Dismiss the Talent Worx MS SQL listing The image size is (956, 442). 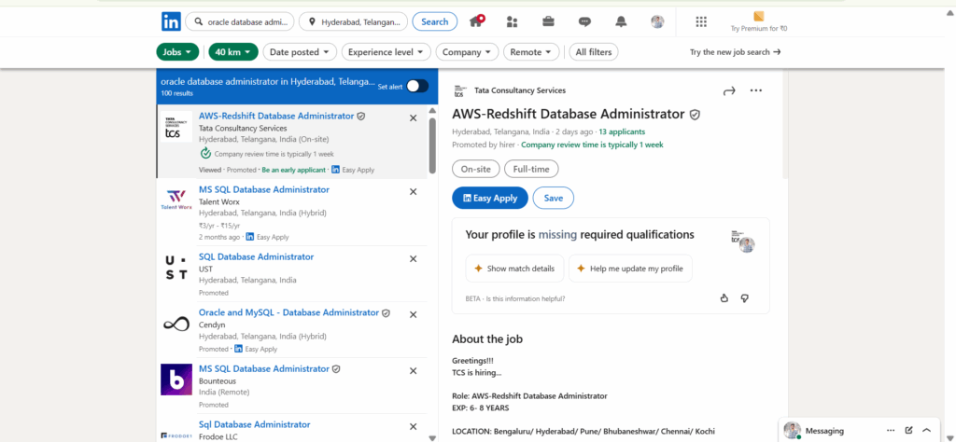[x=413, y=192]
